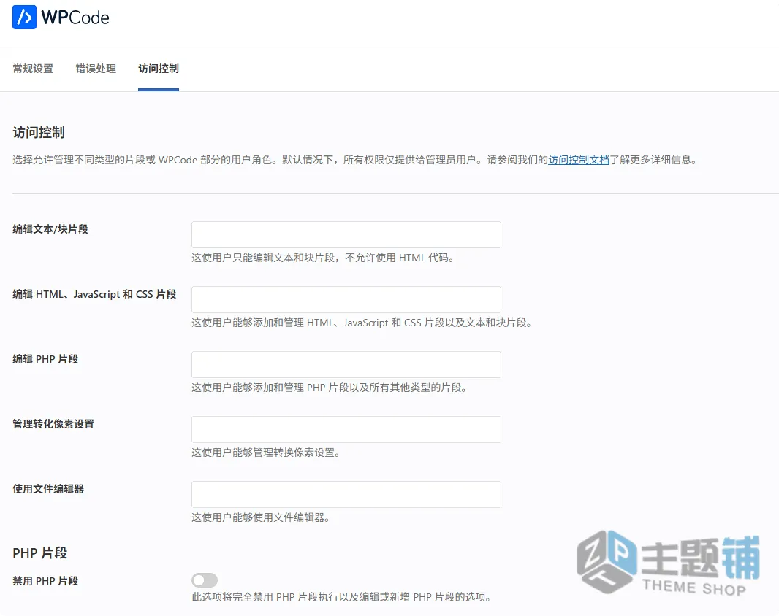779x616 pixels.
Task: Click description about 管理 PHP 片段以及所有其他类型
Action: point(330,388)
